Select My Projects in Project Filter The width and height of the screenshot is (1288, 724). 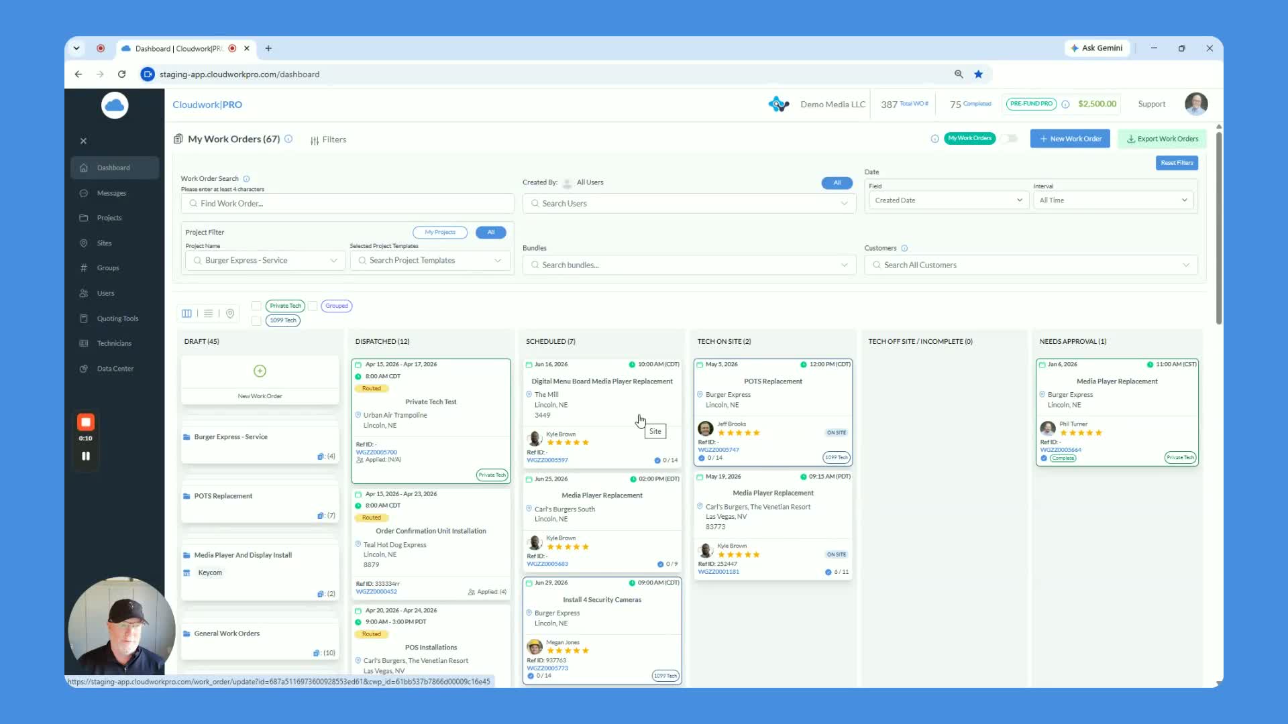(x=440, y=233)
